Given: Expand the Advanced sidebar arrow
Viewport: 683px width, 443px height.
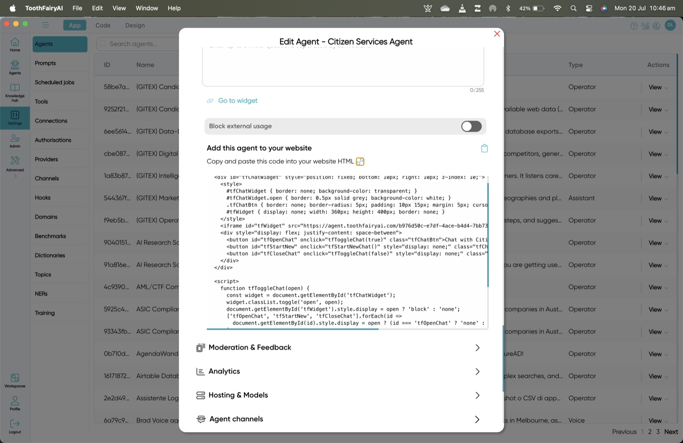Looking at the screenshot, I should coord(15,176).
